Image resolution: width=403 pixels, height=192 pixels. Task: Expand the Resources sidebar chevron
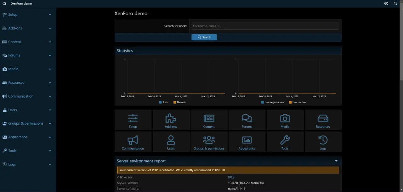coord(50,82)
